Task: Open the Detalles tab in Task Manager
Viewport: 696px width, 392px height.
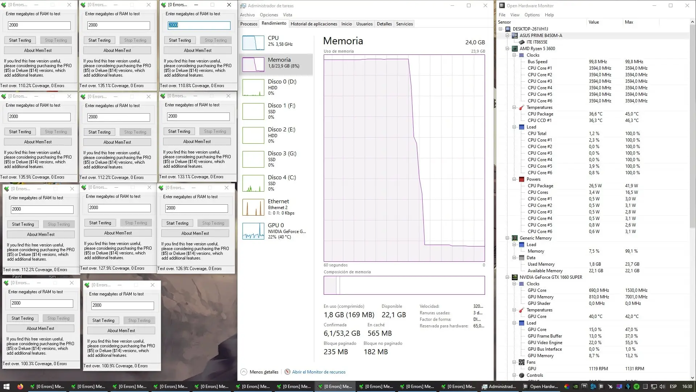Action: coord(384,24)
